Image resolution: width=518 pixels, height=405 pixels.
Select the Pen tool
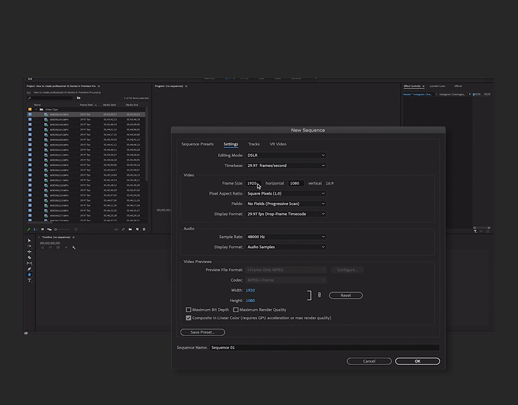[x=29, y=269]
